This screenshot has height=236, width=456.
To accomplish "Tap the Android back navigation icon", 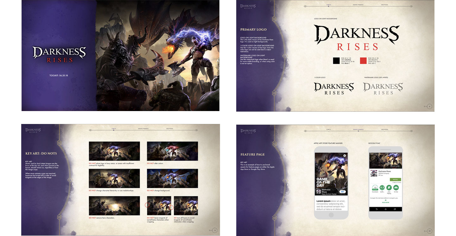I will click(x=376, y=209).
